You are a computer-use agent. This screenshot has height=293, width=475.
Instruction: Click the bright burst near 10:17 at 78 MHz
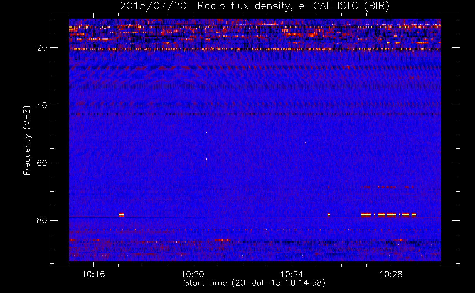[121, 214]
